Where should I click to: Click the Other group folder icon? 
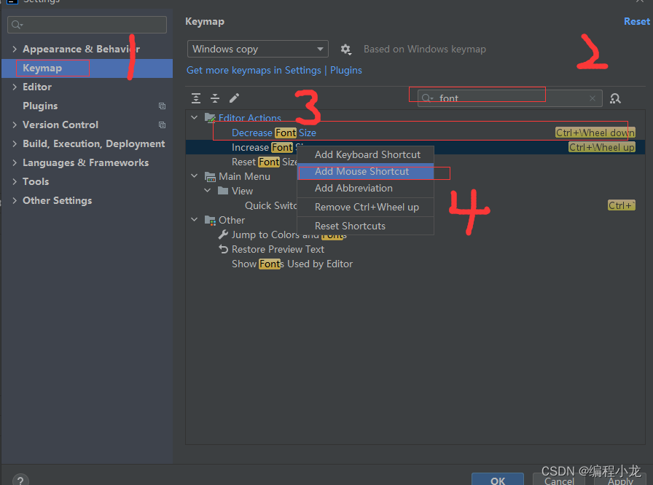click(x=210, y=220)
